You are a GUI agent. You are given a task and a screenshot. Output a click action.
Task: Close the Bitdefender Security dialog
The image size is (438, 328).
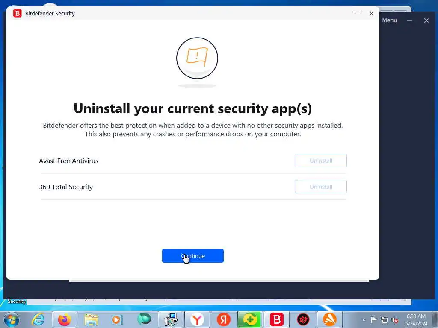point(371,13)
